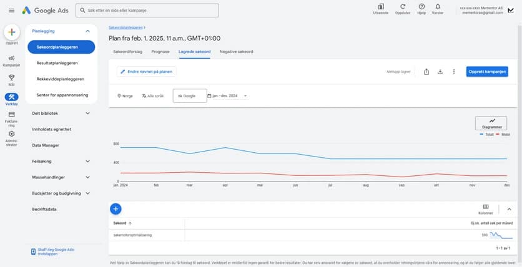Click the 1–1 av 1 pagination text
The image size is (522, 267).
tap(504, 248)
